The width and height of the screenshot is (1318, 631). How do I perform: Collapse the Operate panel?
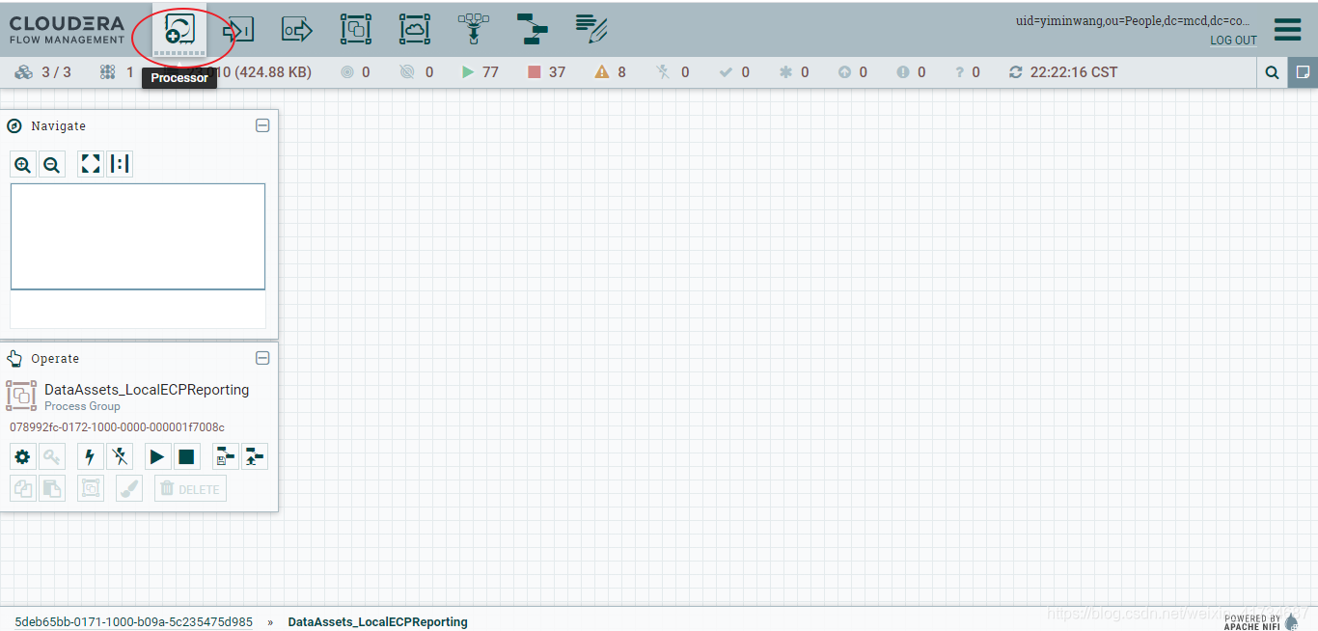pos(262,358)
